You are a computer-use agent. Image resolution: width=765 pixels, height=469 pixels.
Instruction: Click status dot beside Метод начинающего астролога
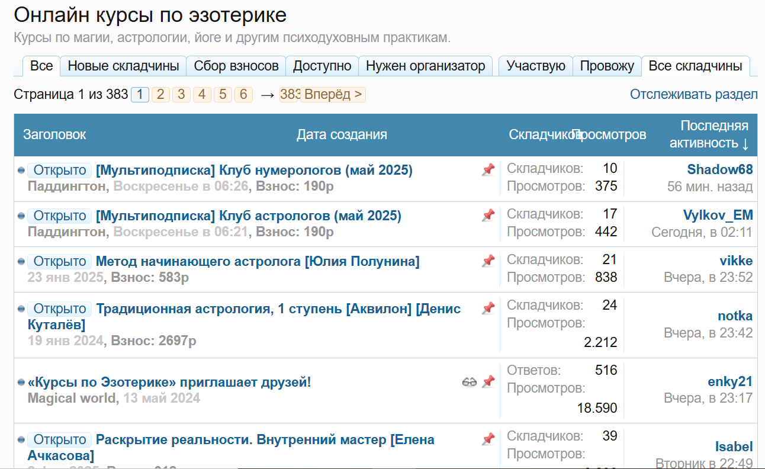point(21,261)
